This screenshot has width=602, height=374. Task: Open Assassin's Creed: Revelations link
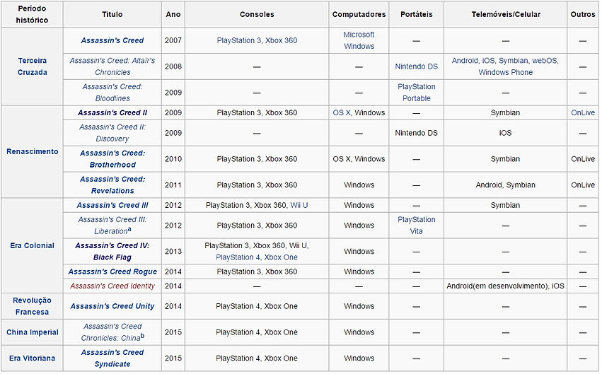coord(112,185)
